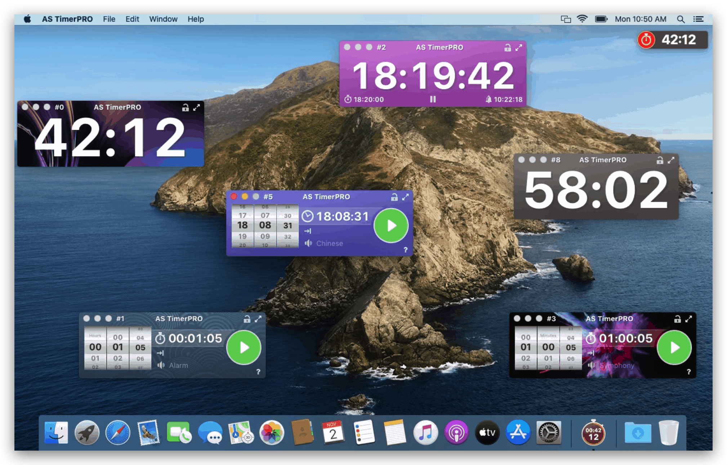Click the expand arrows icon on timer #3

(688, 319)
